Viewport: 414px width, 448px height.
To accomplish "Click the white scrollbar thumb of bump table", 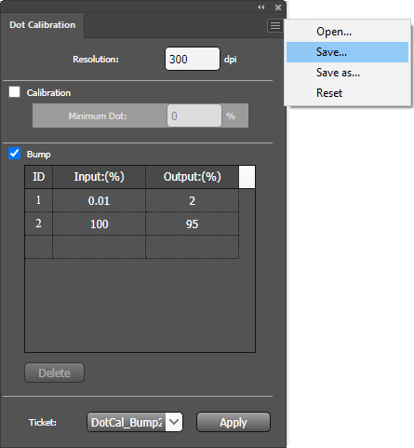I will tap(247, 177).
